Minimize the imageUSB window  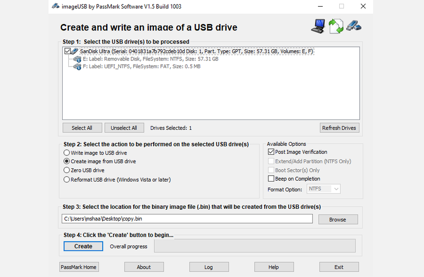coord(320,6)
